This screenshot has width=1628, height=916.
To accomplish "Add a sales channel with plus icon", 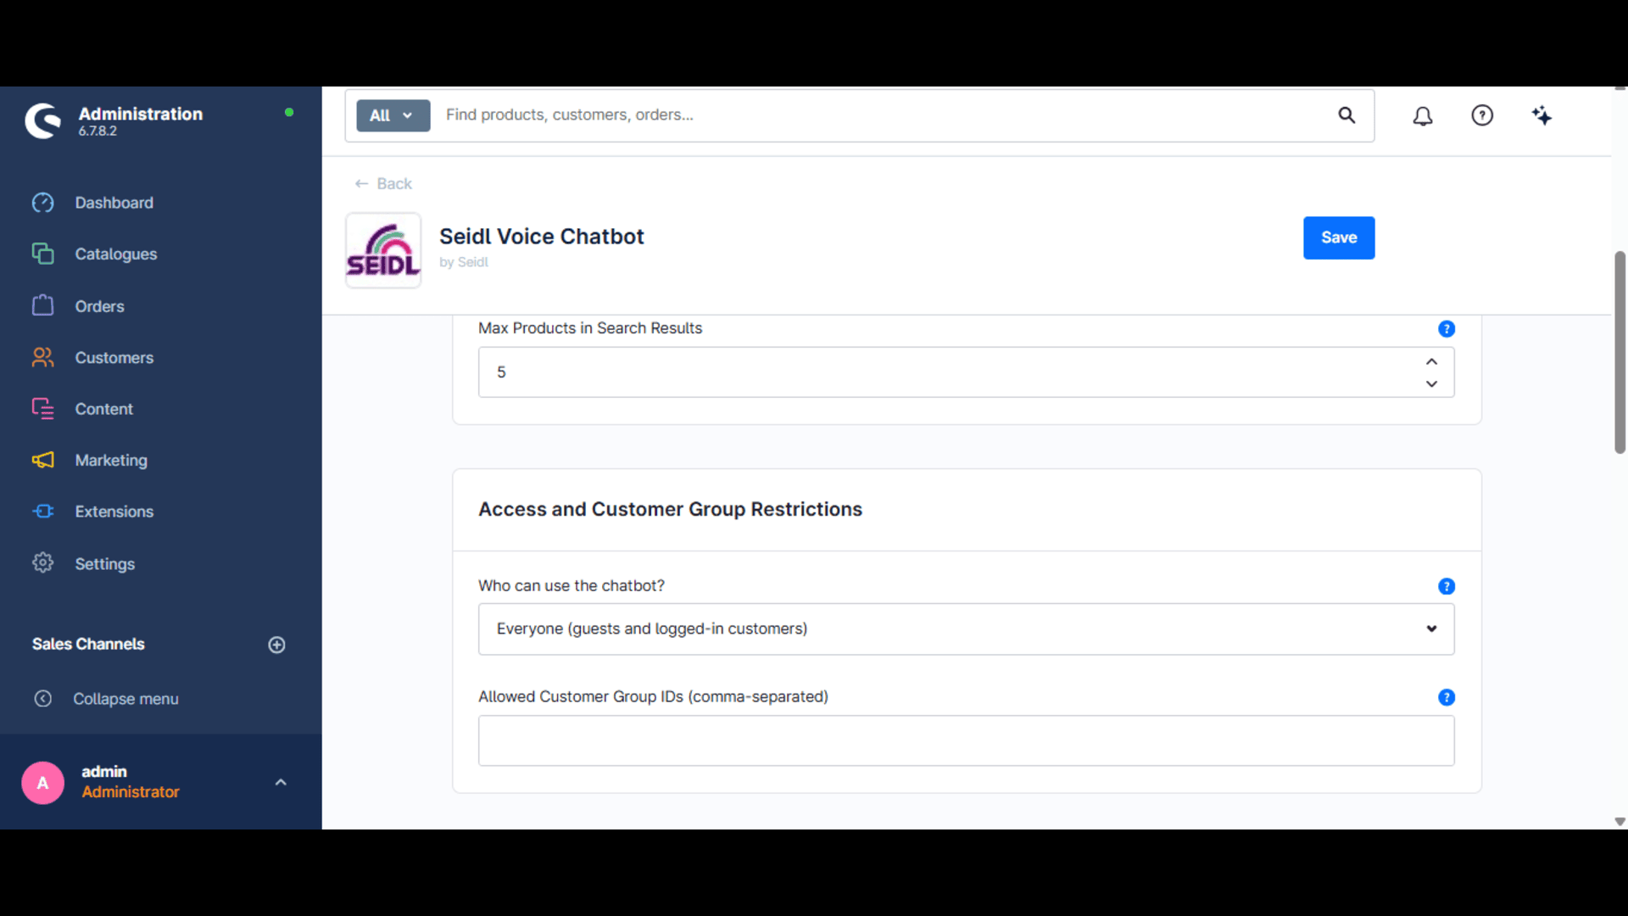I will tap(276, 645).
